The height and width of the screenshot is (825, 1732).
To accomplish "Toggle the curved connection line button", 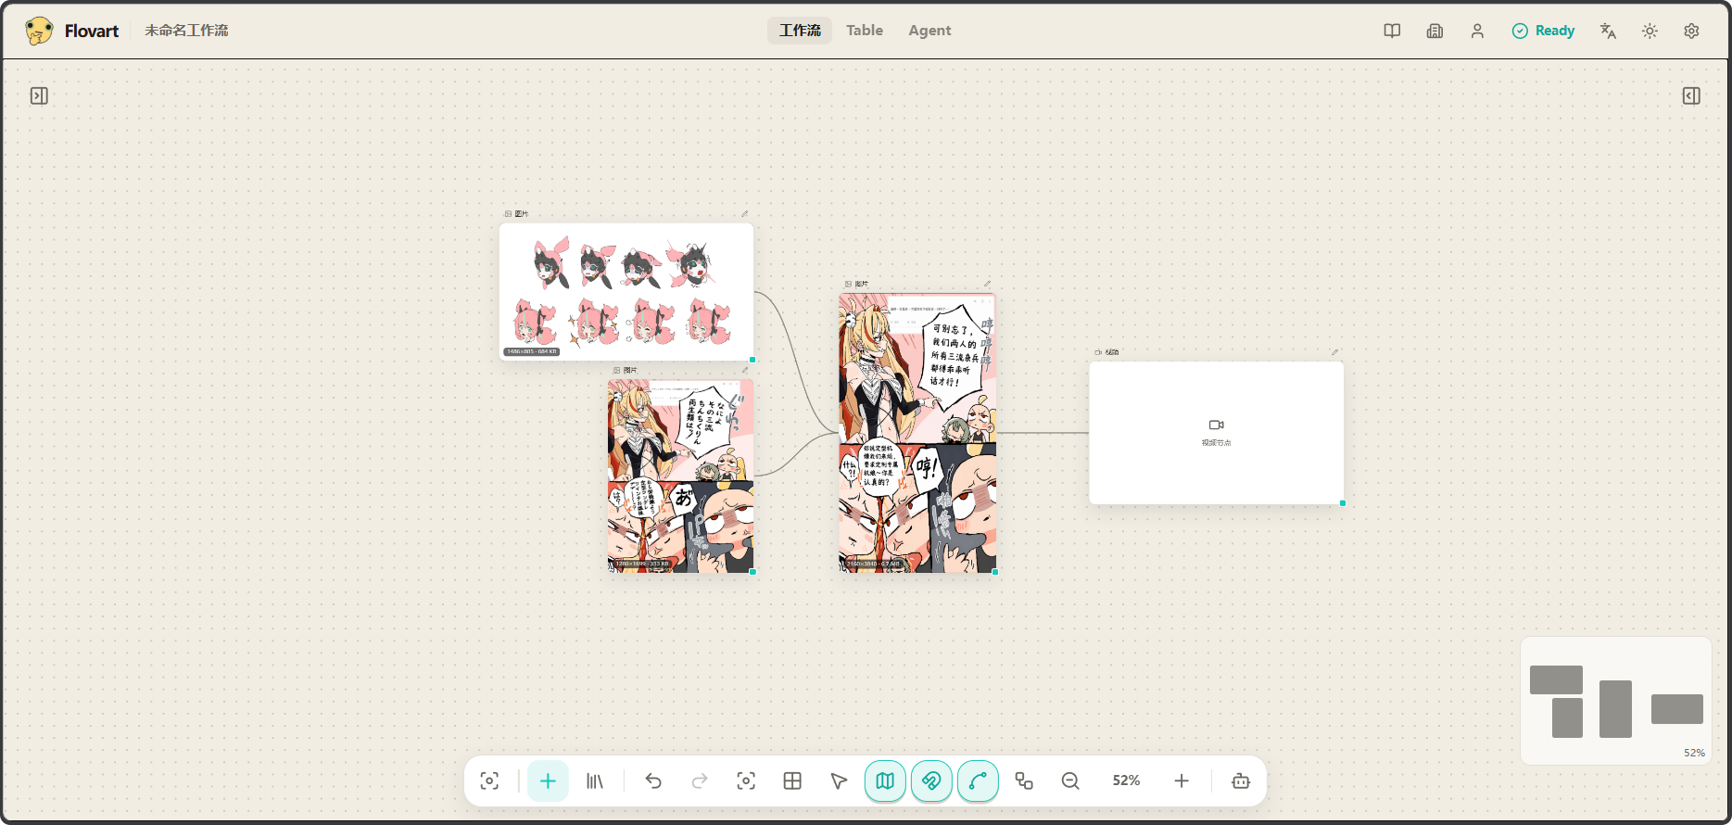I will click(978, 781).
